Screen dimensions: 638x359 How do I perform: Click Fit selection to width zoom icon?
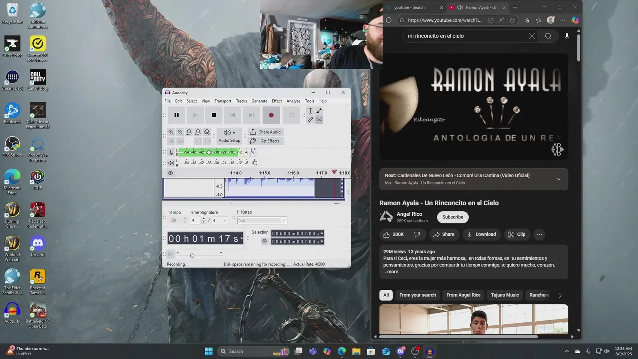(x=189, y=132)
